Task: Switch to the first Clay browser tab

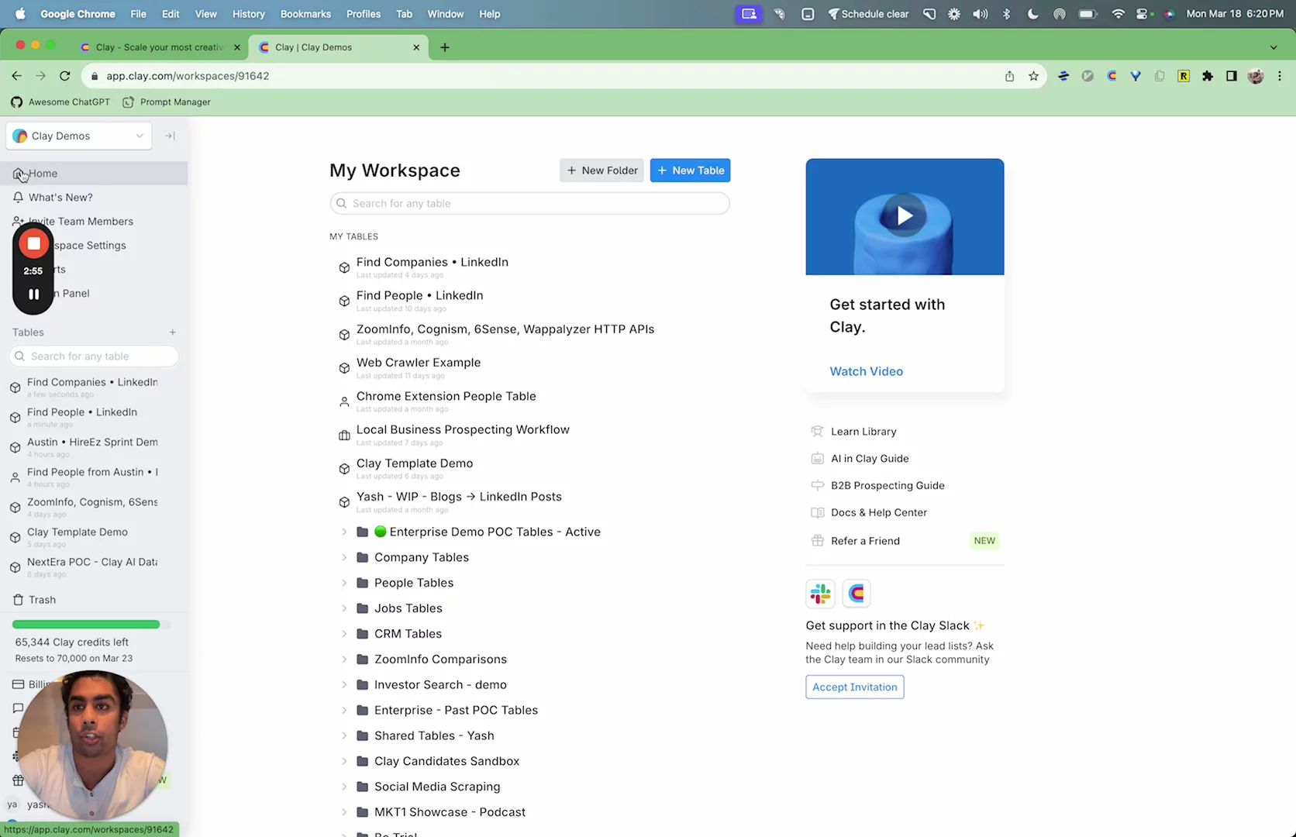Action: pyautogui.click(x=159, y=47)
